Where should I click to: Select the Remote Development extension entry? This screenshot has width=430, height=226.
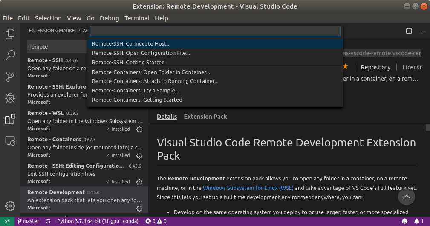84,200
